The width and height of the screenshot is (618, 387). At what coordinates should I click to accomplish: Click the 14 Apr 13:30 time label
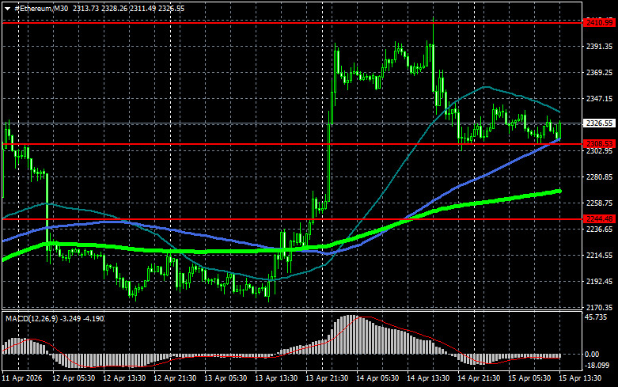(428, 378)
